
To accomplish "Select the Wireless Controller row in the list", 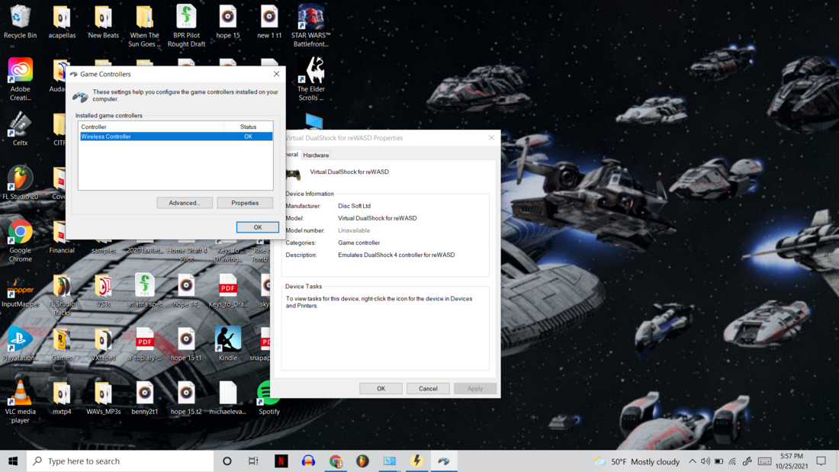I will (176, 136).
